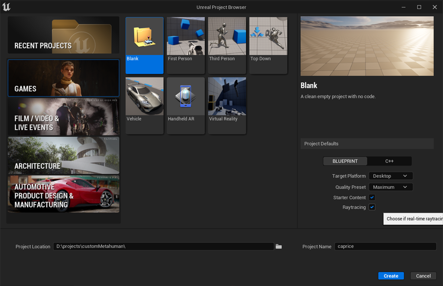The width and height of the screenshot is (443, 286).
Task: Open the Target Platform dropdown
Action: pos(390,176)
